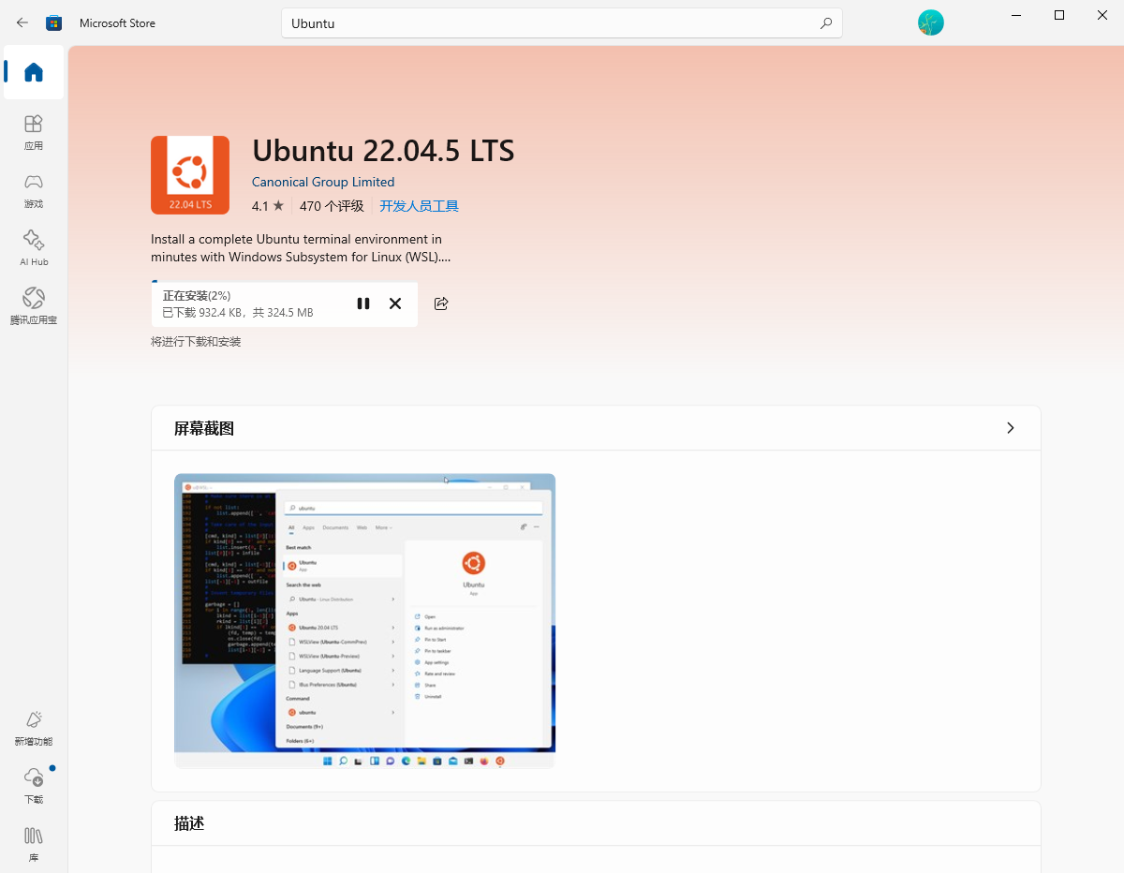
Task: Click the 正在安装(2%) progress status
Action: [x=197, y=296]
